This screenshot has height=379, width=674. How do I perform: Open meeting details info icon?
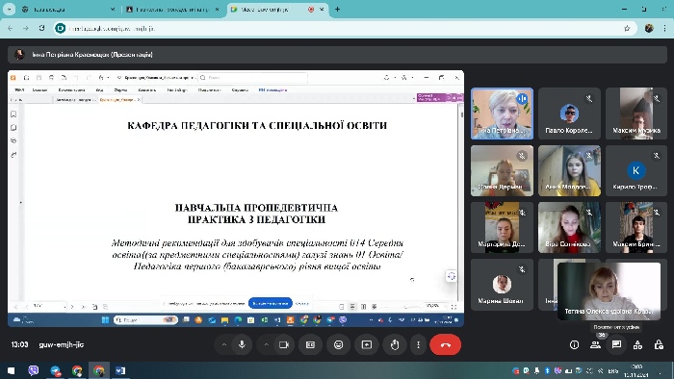coord(574,344)
